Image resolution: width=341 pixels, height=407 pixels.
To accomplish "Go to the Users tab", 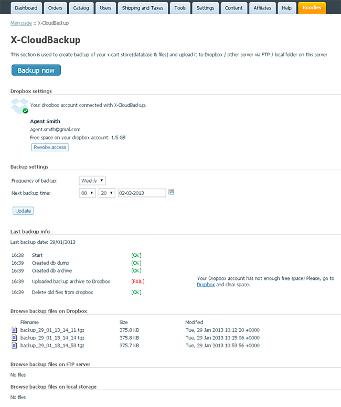I will tap(105, 8).
